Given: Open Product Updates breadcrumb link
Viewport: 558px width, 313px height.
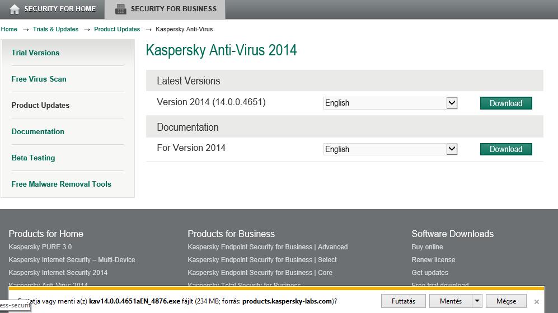Looking at the screenshot, I should point(117,29).
